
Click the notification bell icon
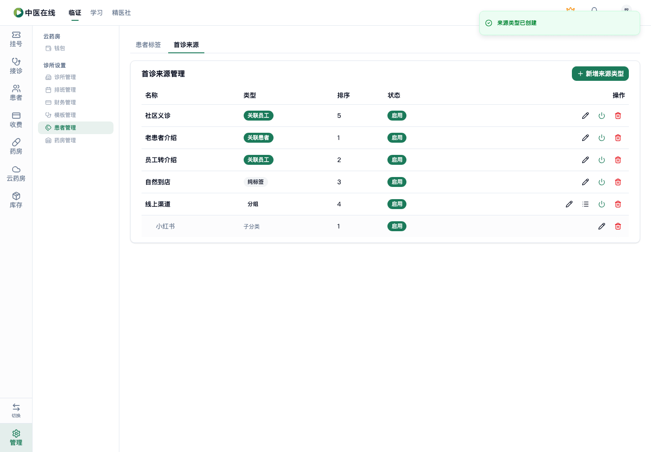pyautogui.click(x=594, y=9)
